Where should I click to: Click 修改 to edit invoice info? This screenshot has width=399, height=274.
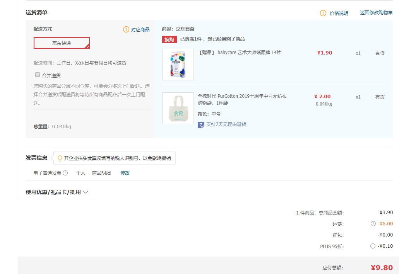[x=125, y=173]
